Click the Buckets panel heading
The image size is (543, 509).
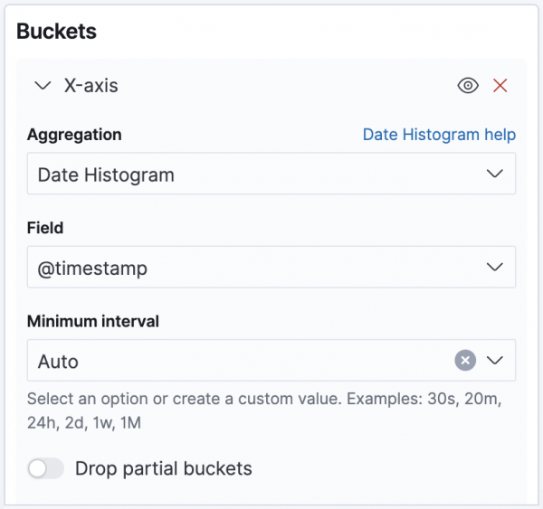[x=57, y=31]
